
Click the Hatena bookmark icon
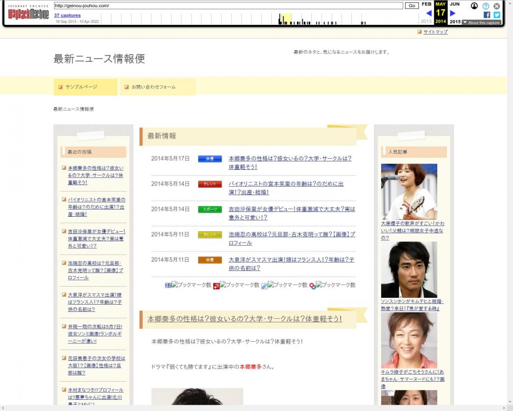click(168, 285)
